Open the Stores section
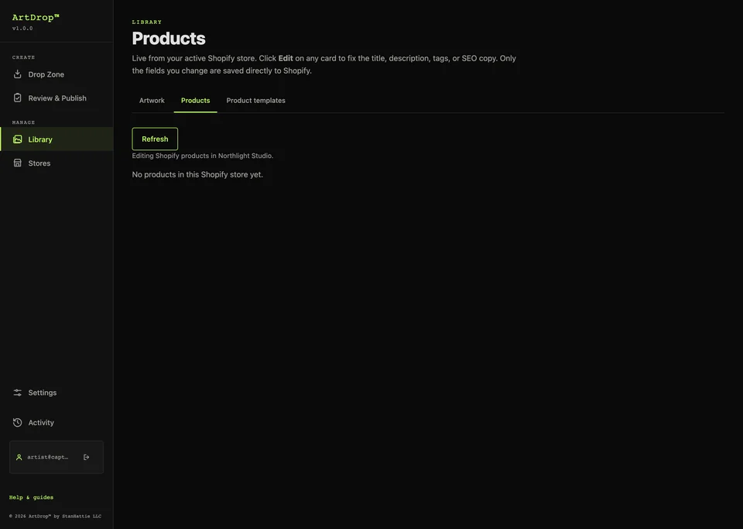This screenshot has width=743, height=529. 56,163
